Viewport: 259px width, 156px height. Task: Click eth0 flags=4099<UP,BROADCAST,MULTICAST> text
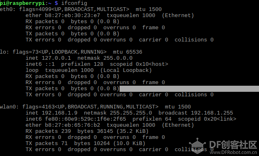74,9
